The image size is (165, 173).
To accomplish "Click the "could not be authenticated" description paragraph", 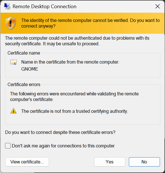I will click(x=77, y=41).
